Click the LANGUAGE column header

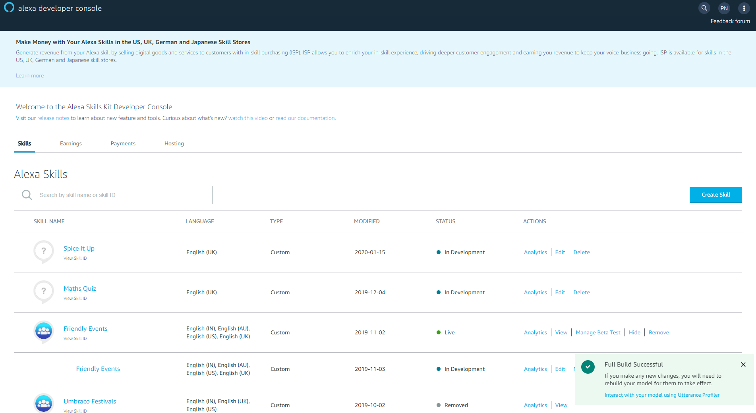(x=200, y=221)
